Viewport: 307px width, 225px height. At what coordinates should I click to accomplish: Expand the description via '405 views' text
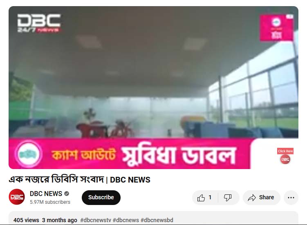click(x=26, y=220)
